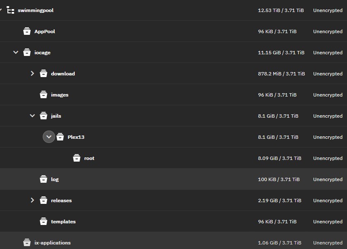Viewport: 347px width, 249px height.
Task: Expand the download dataset
Action: 32,73
